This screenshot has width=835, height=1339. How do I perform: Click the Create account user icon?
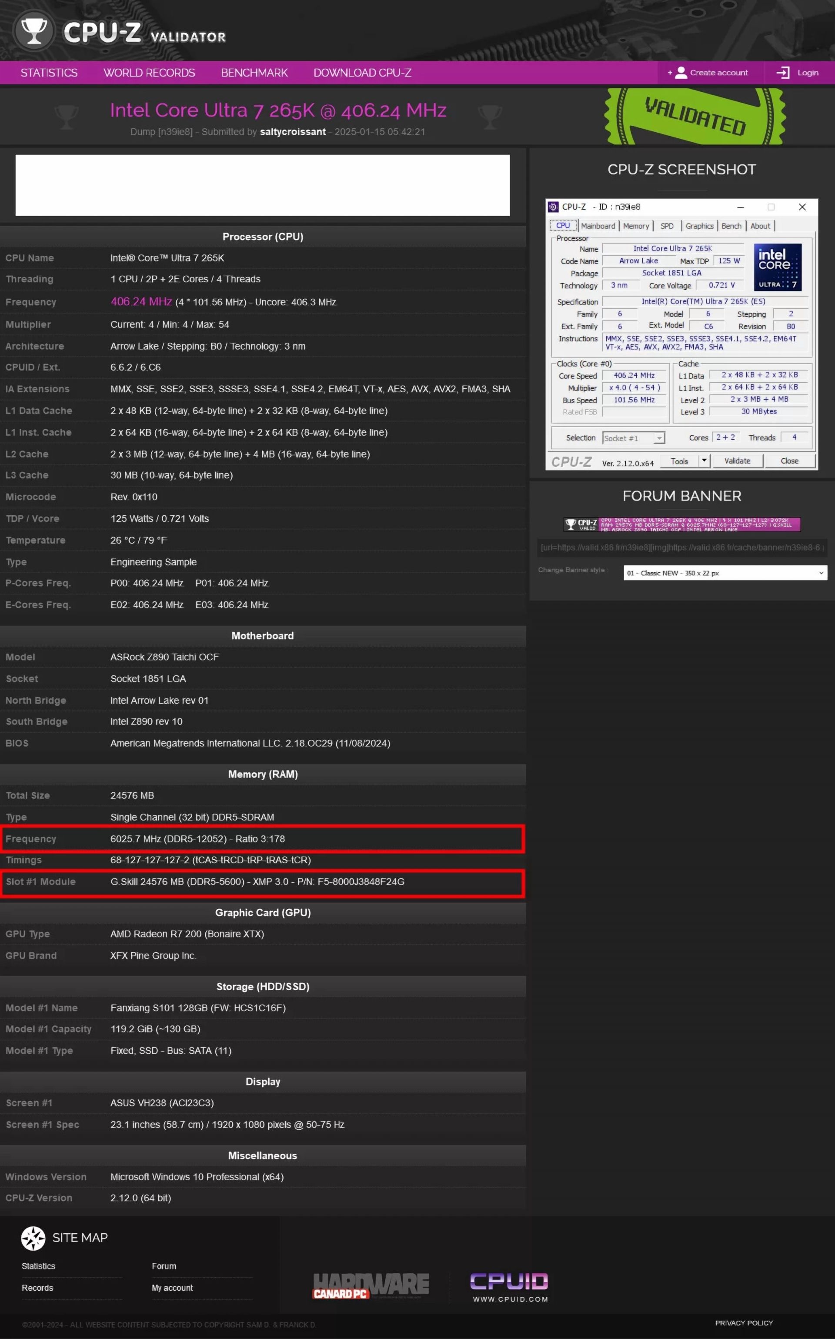[681, 72]
